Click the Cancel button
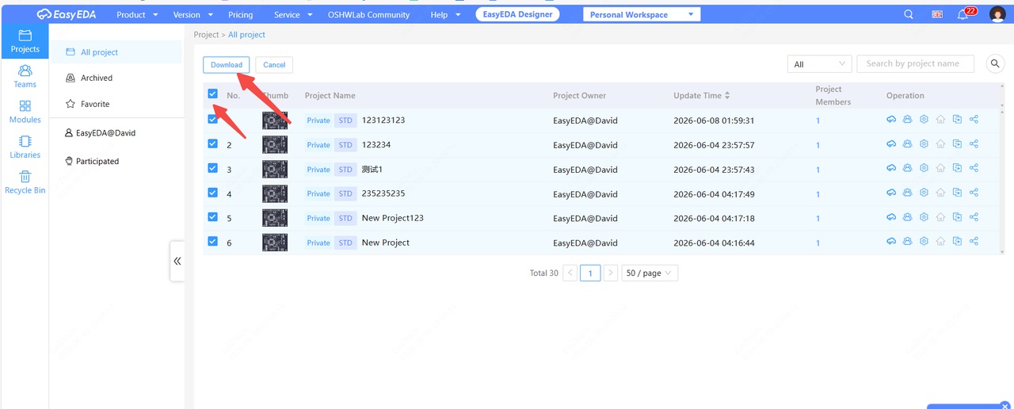This screenshot has width=1014, height=409. [274, 65]
